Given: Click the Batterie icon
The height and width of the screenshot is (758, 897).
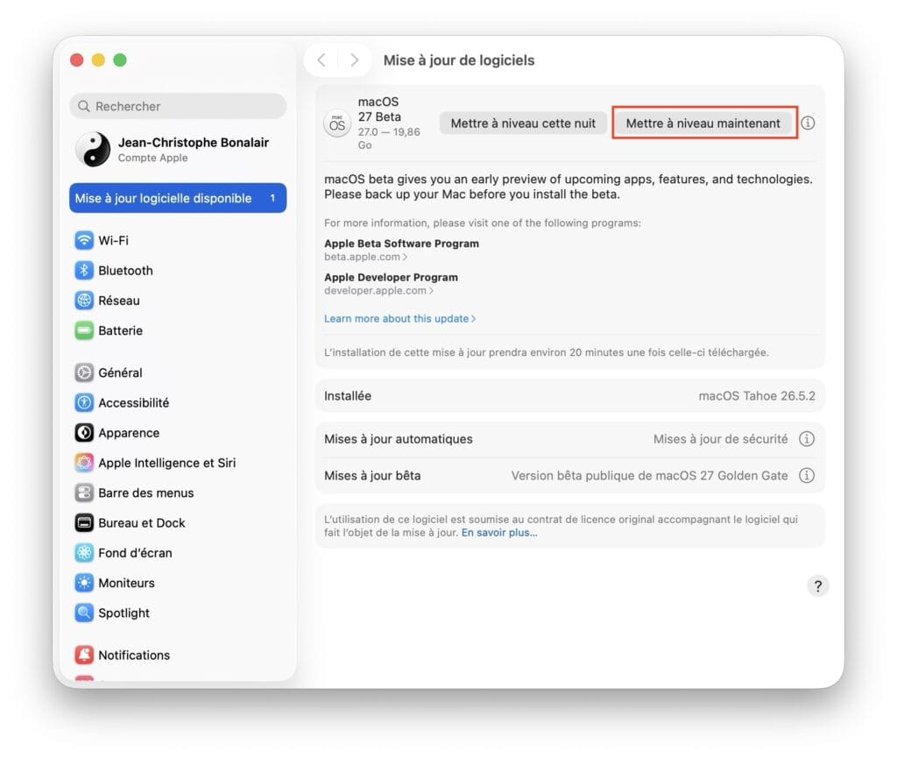Looking at the screenshot, I should (84, 330).
